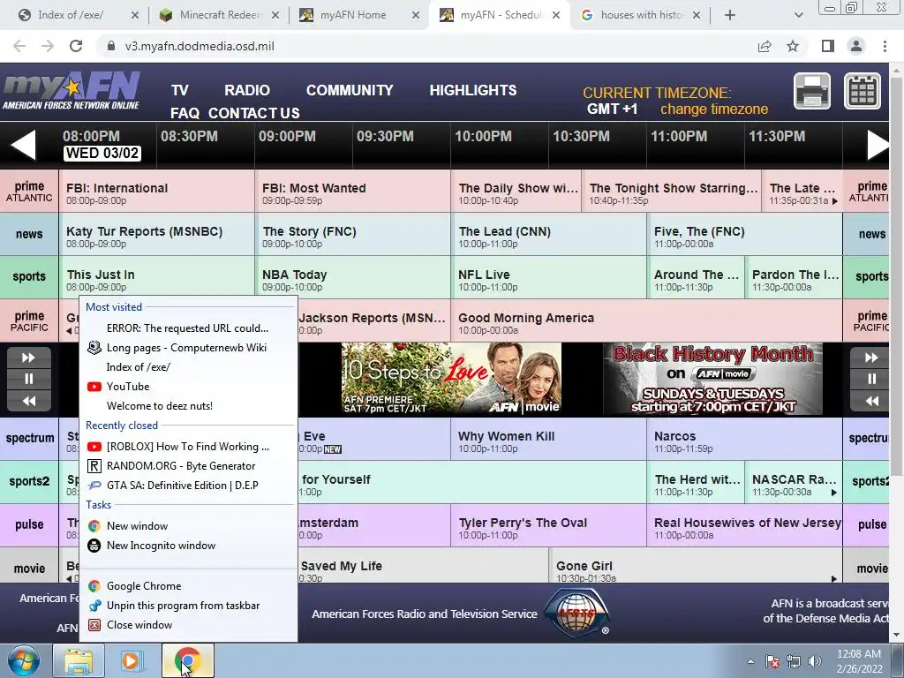Click change timezone link
Viewport: 904px width, 678px height.
[x=713, y=109]
